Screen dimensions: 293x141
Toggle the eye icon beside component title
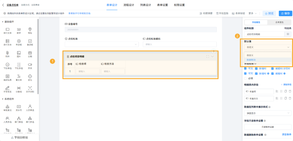point(288,34)
